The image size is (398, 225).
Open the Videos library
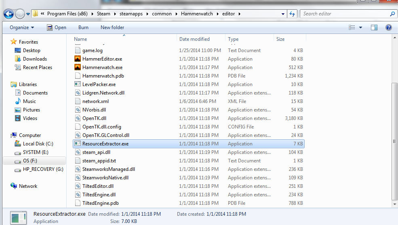(x=30, y=118)
